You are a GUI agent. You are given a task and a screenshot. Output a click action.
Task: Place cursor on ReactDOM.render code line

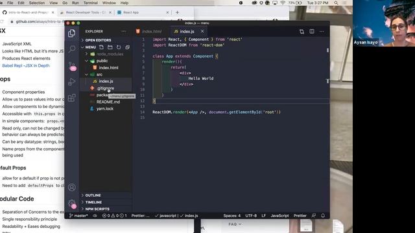point(217,112)
